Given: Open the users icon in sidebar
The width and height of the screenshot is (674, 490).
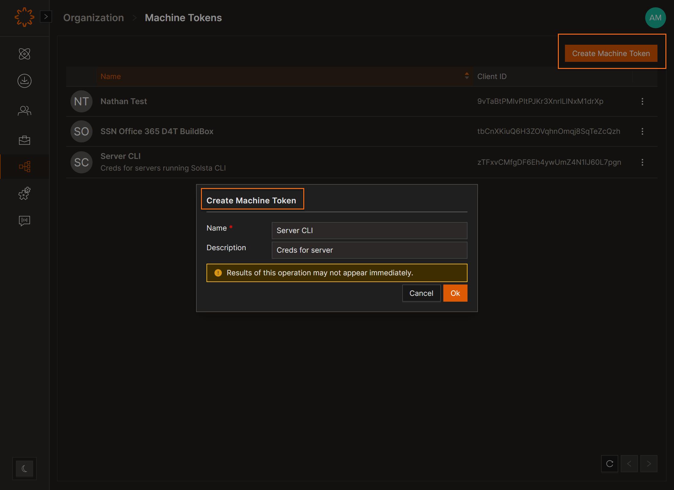Looking at the screenshot, I should [25, 111].
